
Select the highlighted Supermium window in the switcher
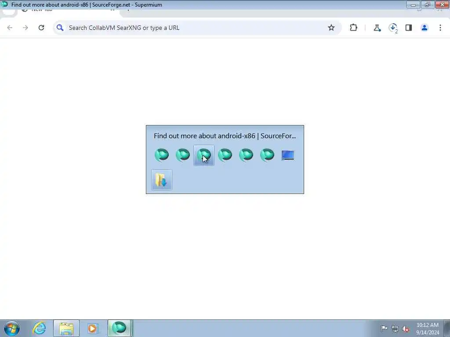(x=204, y=155)
